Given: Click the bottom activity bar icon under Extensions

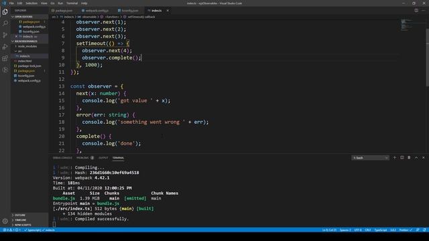Looking at the screenshot, I should [x=5, y=70].
